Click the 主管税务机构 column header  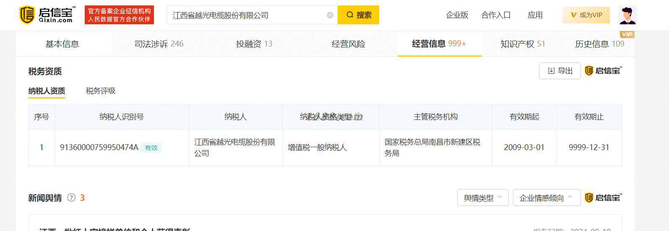(435, 117)
